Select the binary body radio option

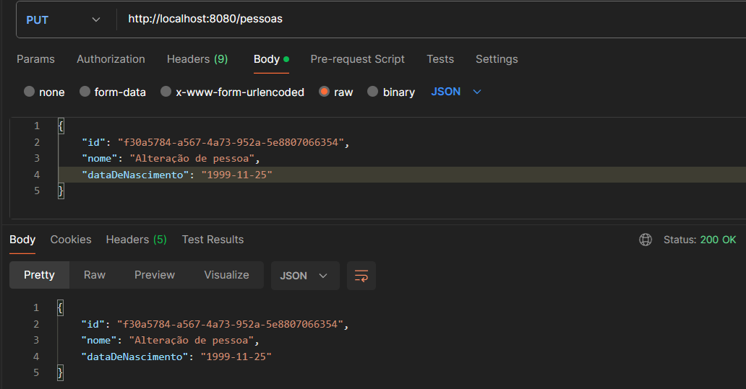pyautogui.click(x=373, y=92)
